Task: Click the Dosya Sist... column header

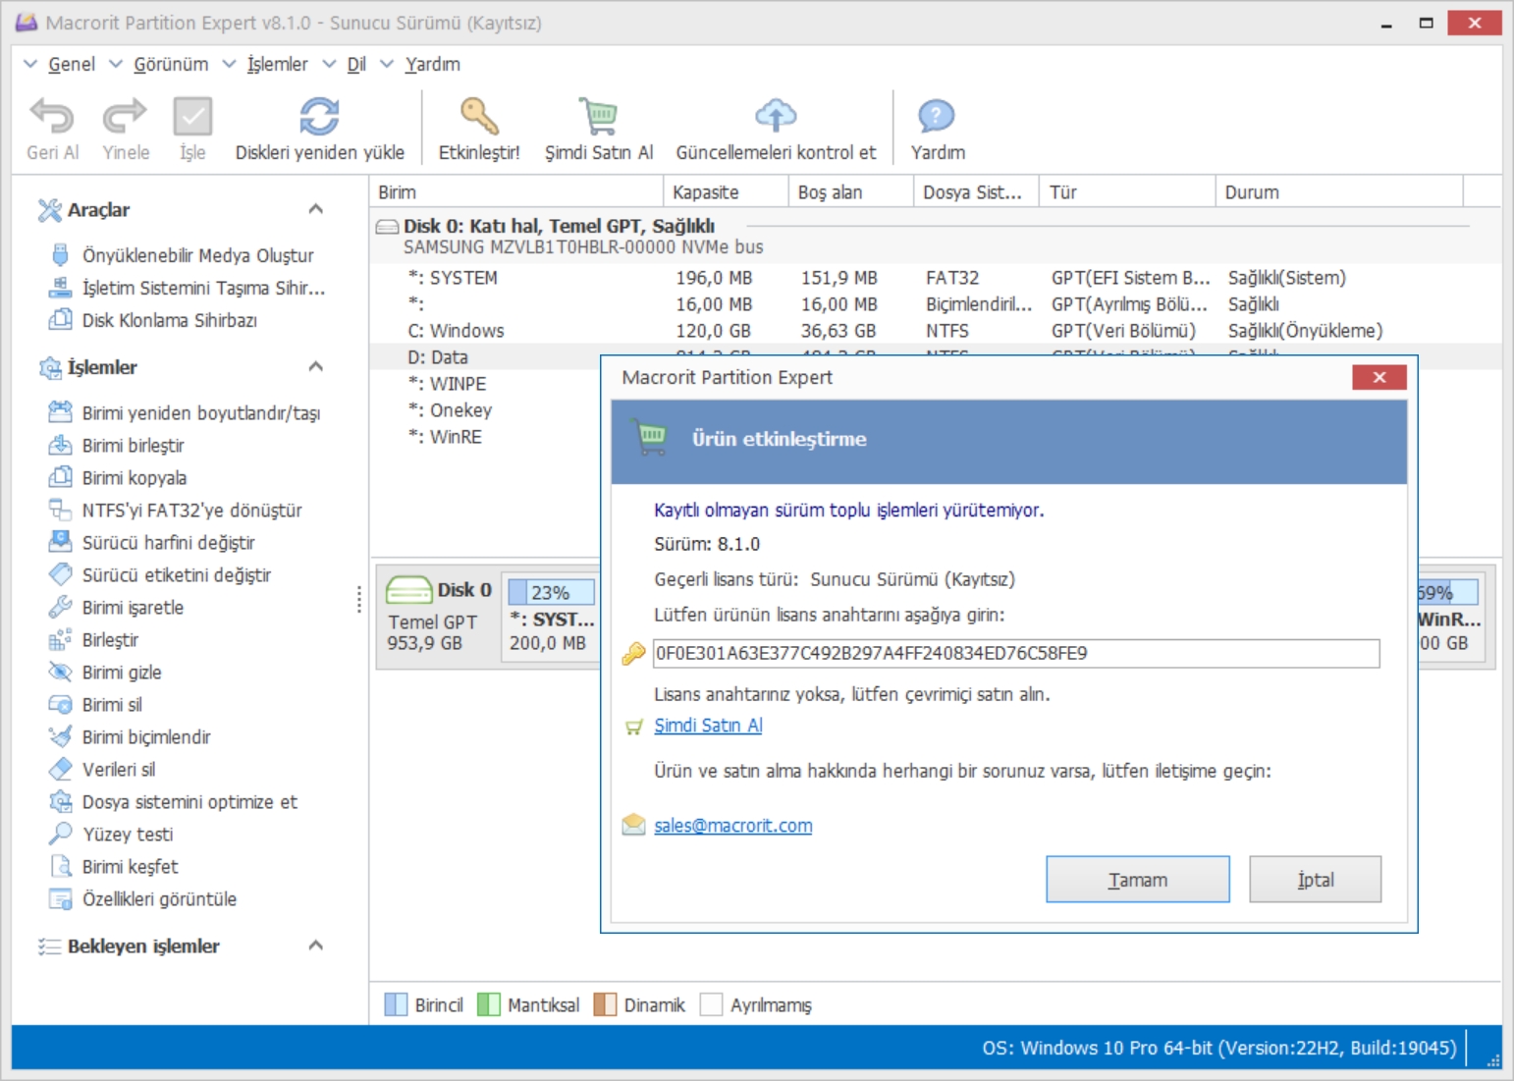Action: coord(976,191)
